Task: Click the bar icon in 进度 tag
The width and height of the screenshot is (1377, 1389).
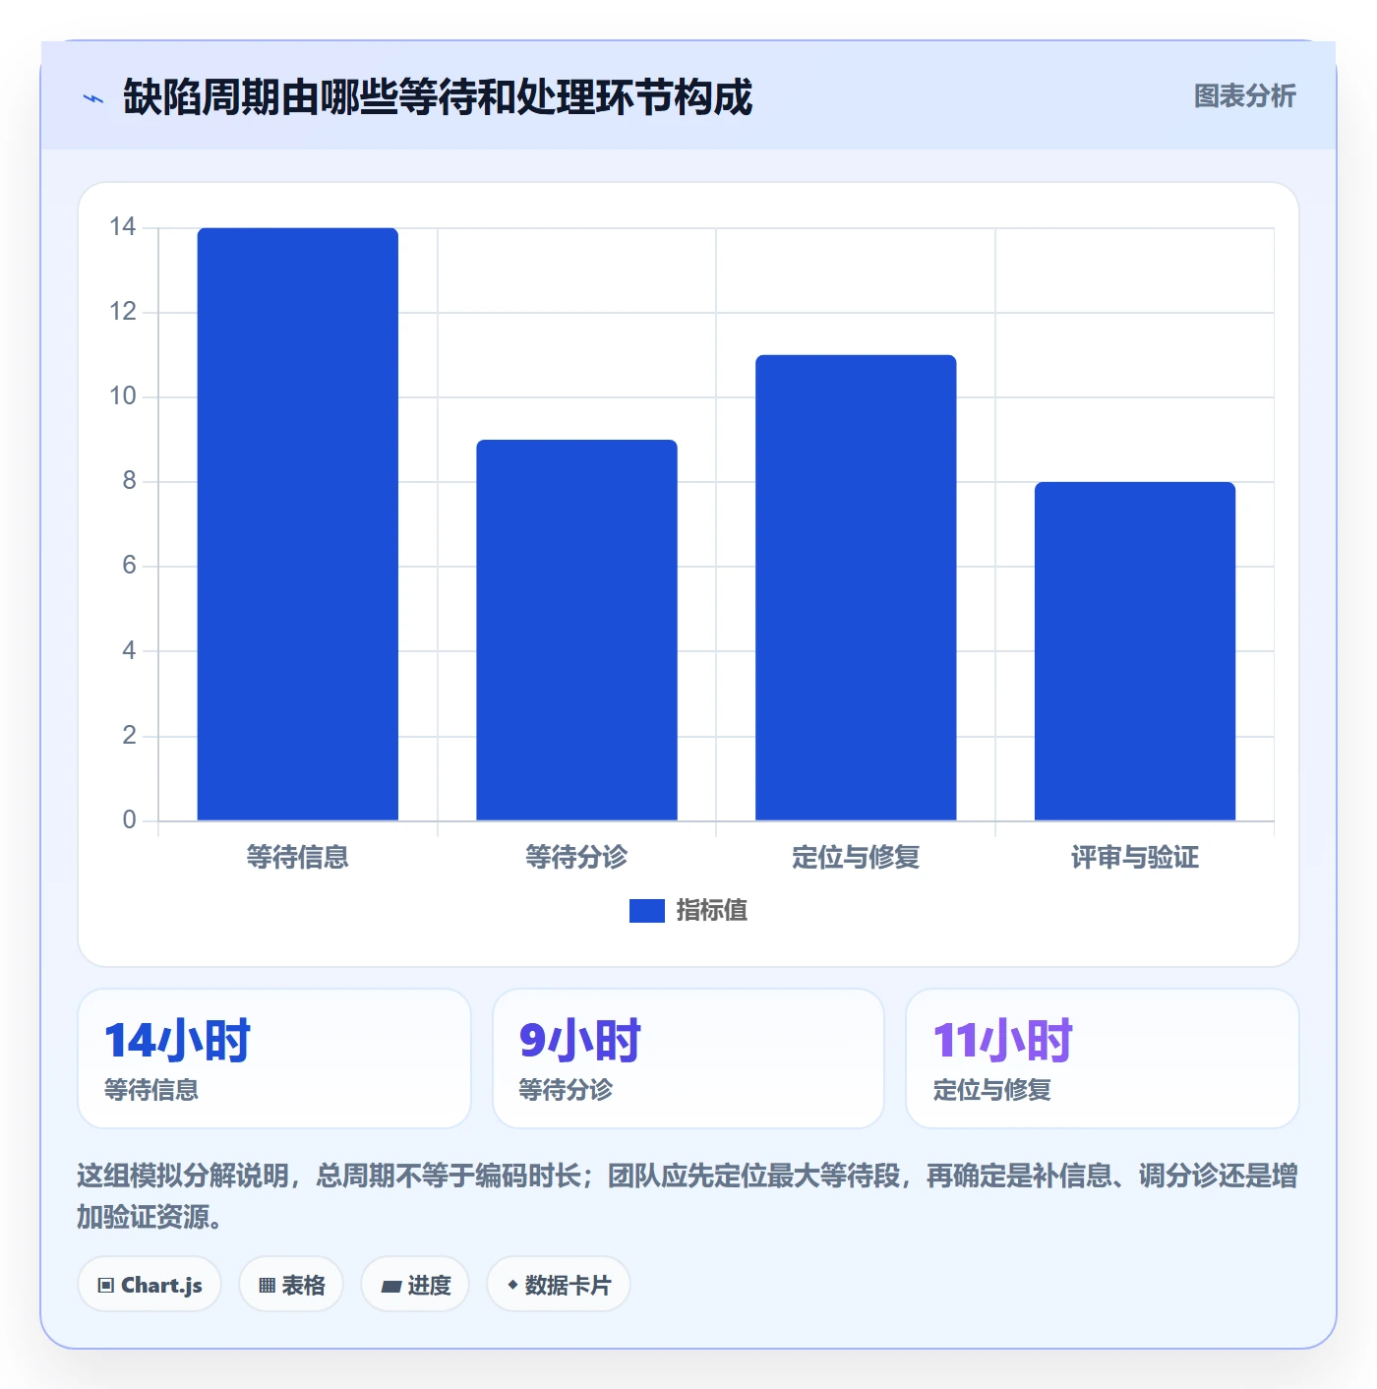Action: point(390,1287)
